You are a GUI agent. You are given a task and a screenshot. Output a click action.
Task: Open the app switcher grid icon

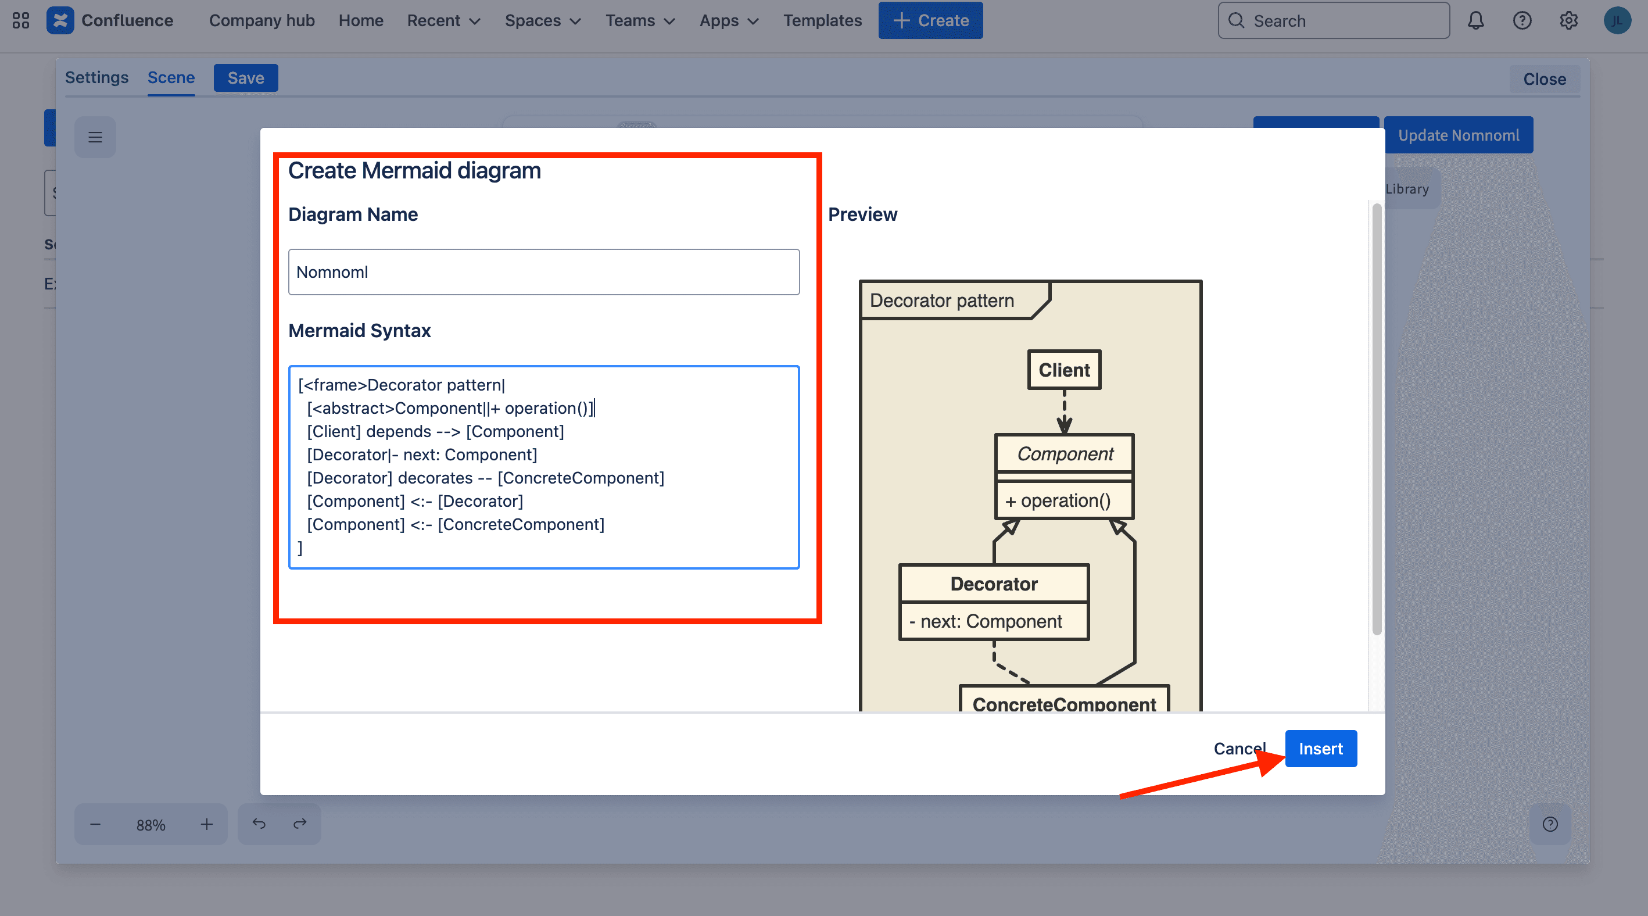coord(20,20)
